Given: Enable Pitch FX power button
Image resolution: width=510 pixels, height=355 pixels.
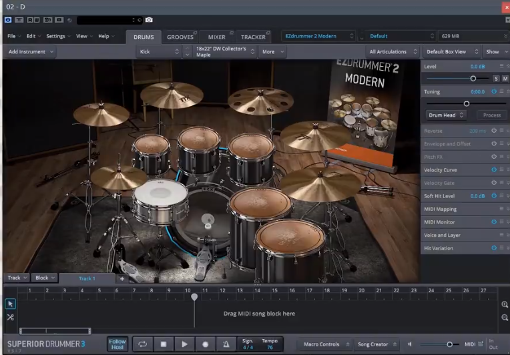Looking at the screenshot, I should click(x=494, y=157).
